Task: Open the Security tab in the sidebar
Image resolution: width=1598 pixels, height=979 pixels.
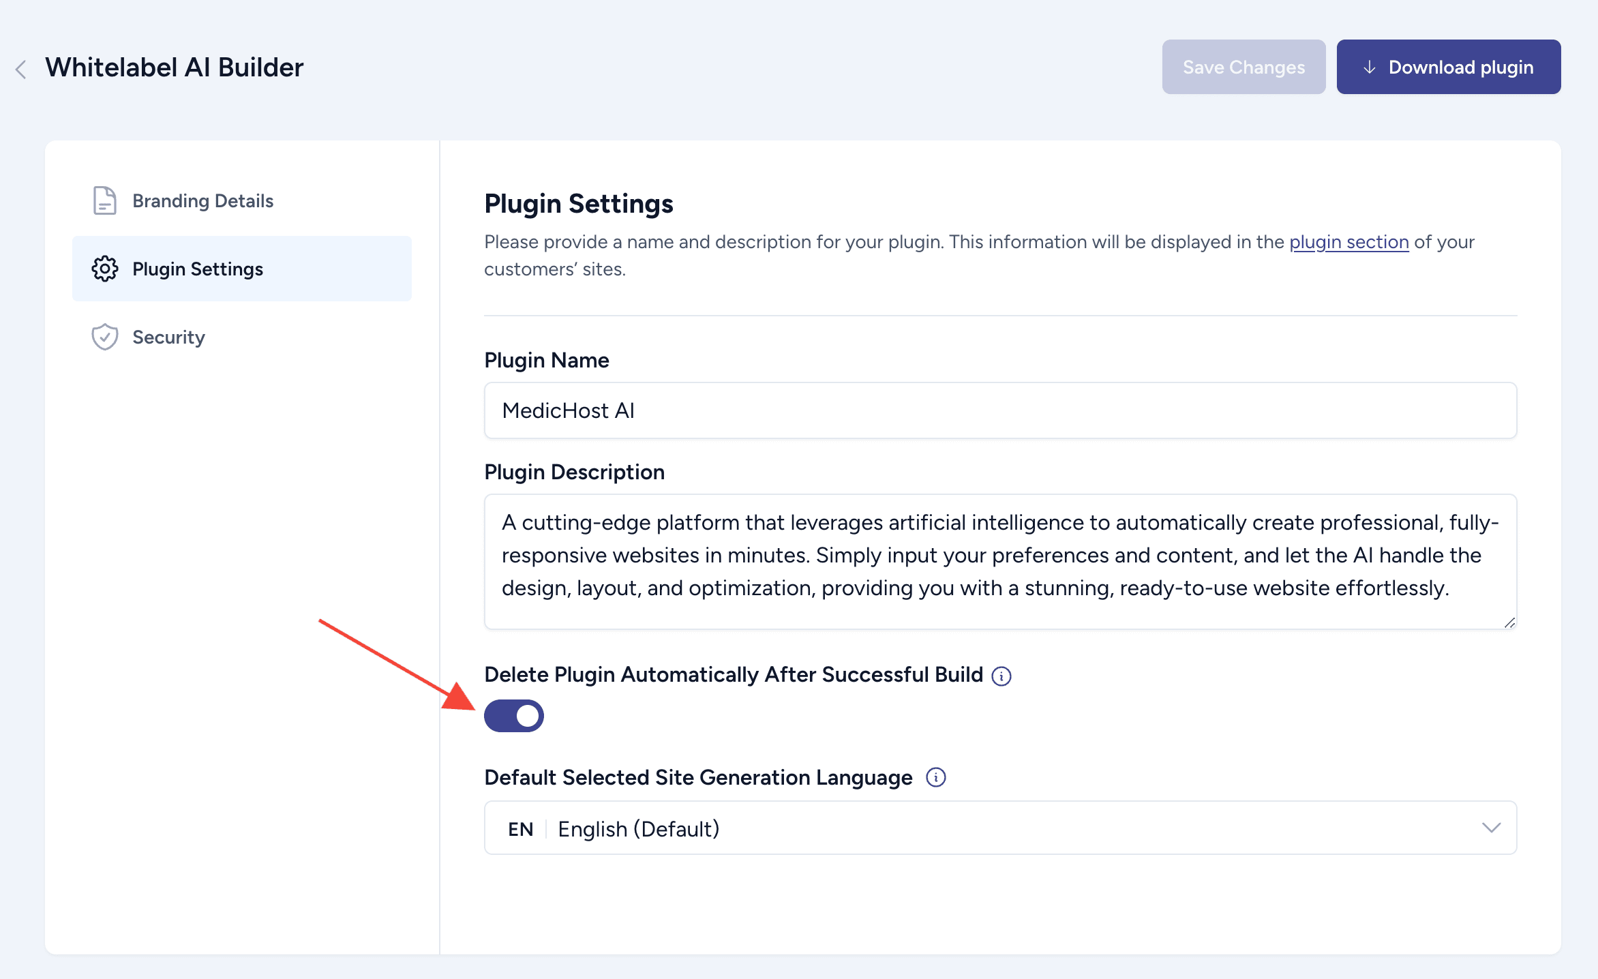Action: [168, 337]
